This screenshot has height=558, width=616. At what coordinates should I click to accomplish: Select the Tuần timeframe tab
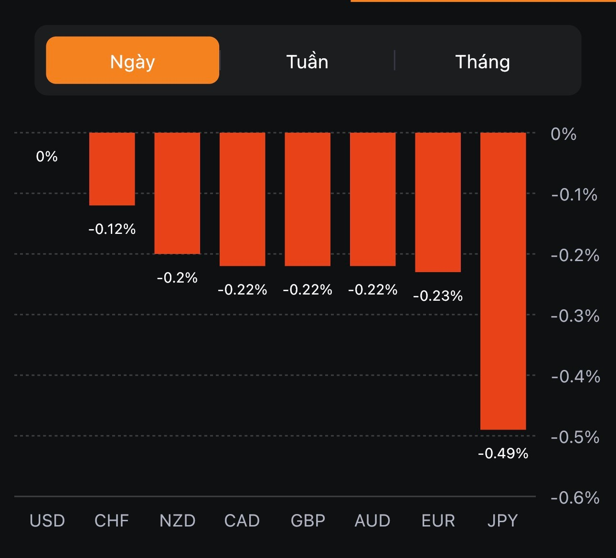pos(307,62)
